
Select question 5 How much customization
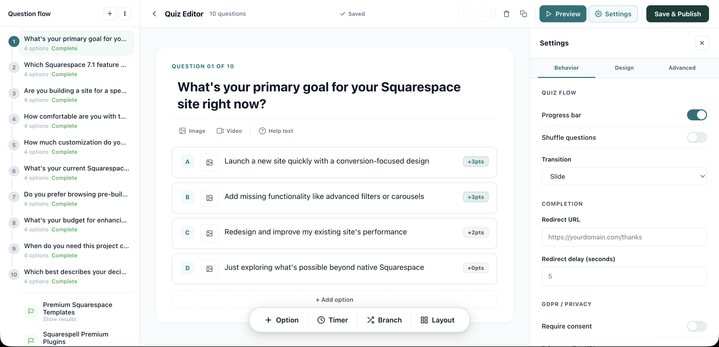pos(77,147)
